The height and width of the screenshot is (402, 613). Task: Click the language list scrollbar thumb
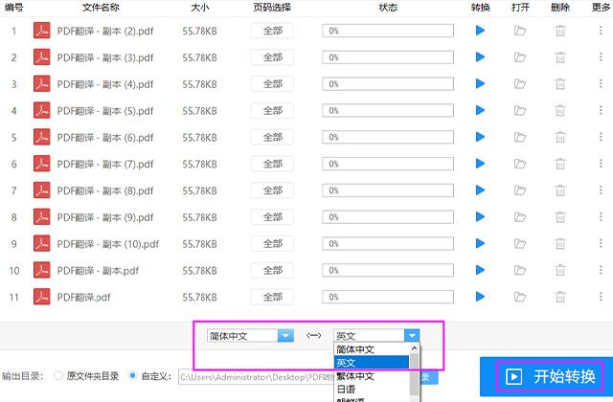coord(414,373)
